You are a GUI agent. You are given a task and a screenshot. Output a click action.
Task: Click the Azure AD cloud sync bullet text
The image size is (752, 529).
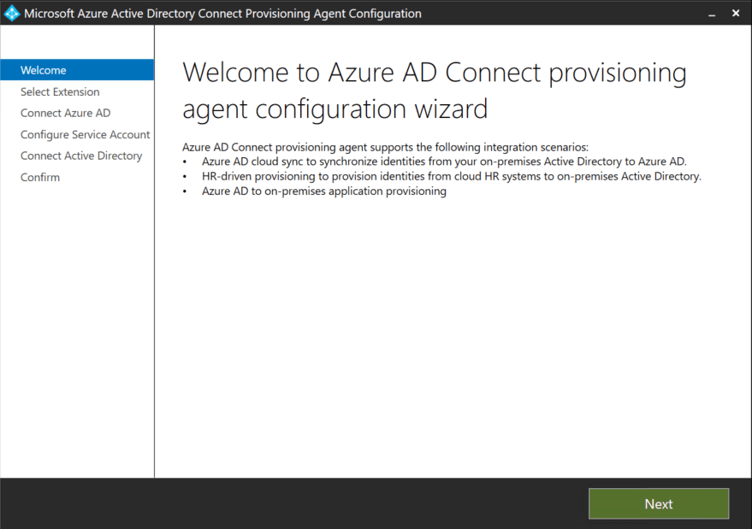[x=443, y=162]
